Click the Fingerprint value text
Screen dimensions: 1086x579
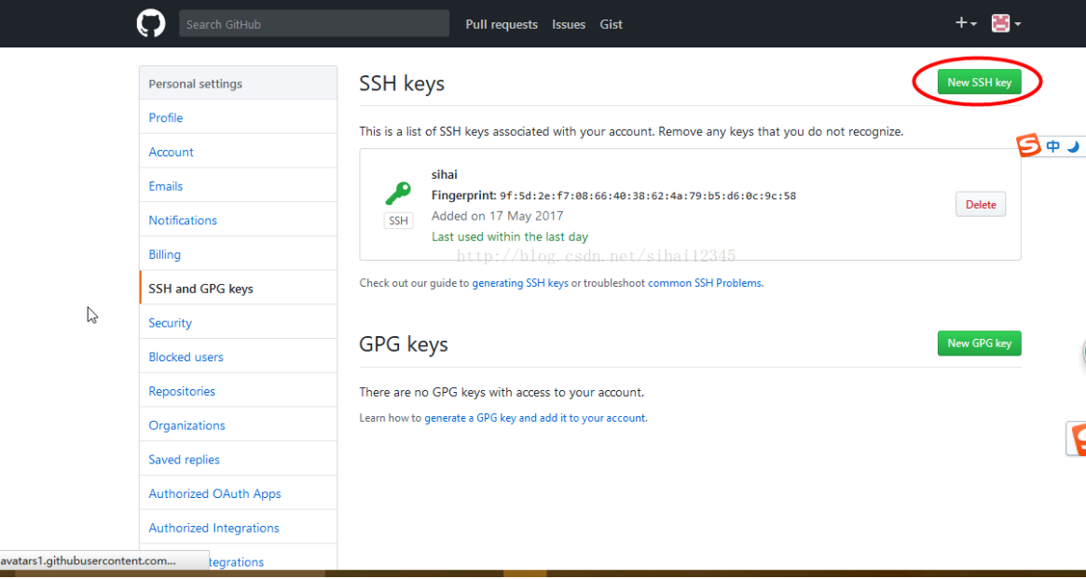click(648, 195)
